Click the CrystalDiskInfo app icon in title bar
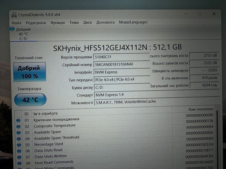 click(x=14, y=15)
